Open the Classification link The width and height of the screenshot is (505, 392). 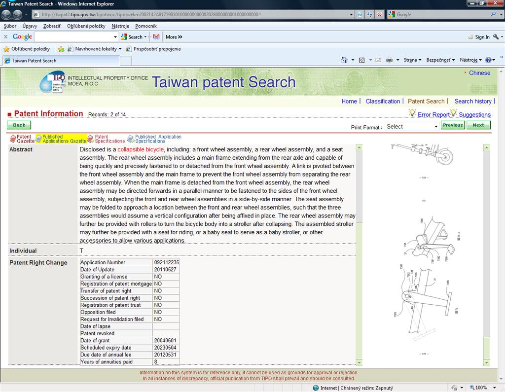tap(383, 101)
